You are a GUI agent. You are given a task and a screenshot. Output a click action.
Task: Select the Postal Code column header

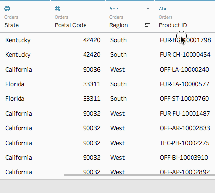point(70,25)
